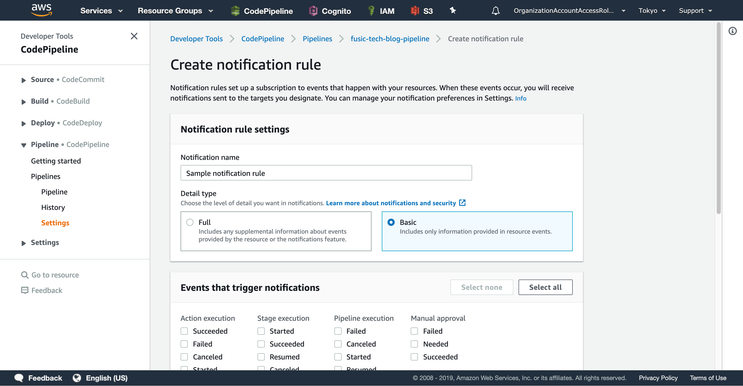Viewport: 743px width, 386px height.
Task: Click the info icon at the right edge
Action: point(732,31)
